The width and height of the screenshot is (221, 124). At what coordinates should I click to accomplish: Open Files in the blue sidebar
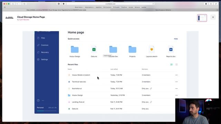[x=43, y=38]
